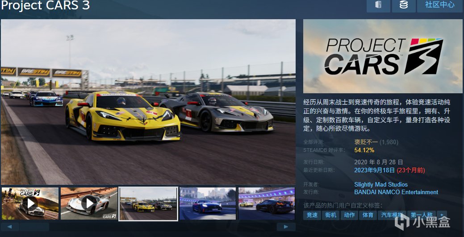
Task: Select the 汽车模拟 tag
Action: [x=392, y=215]
